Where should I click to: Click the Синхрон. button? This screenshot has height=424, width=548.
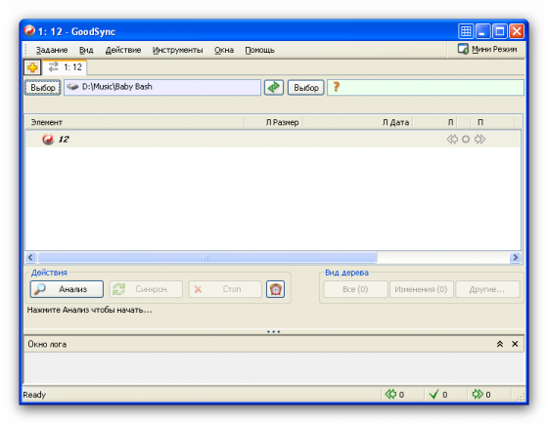coord(146,289)
